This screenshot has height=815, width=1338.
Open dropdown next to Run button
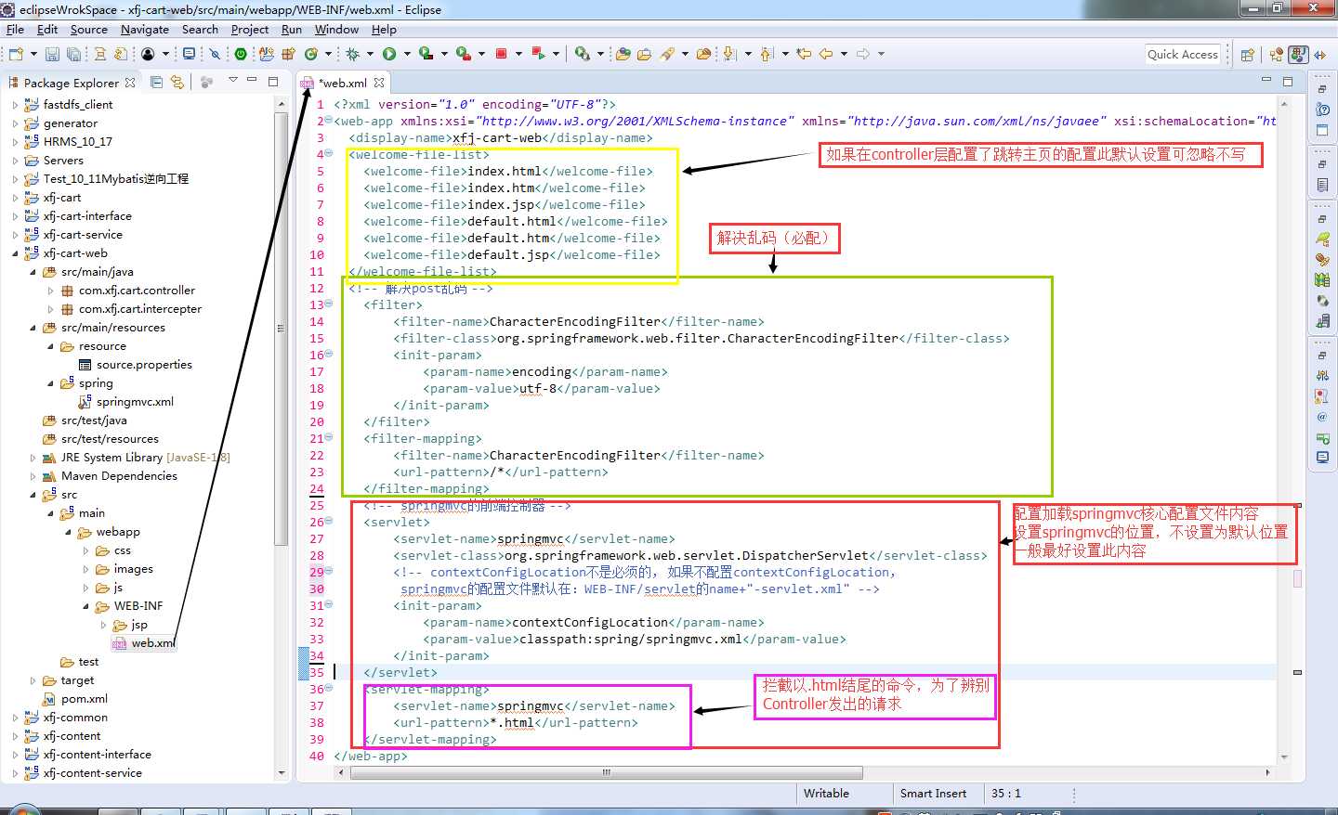tap(407, 54)
